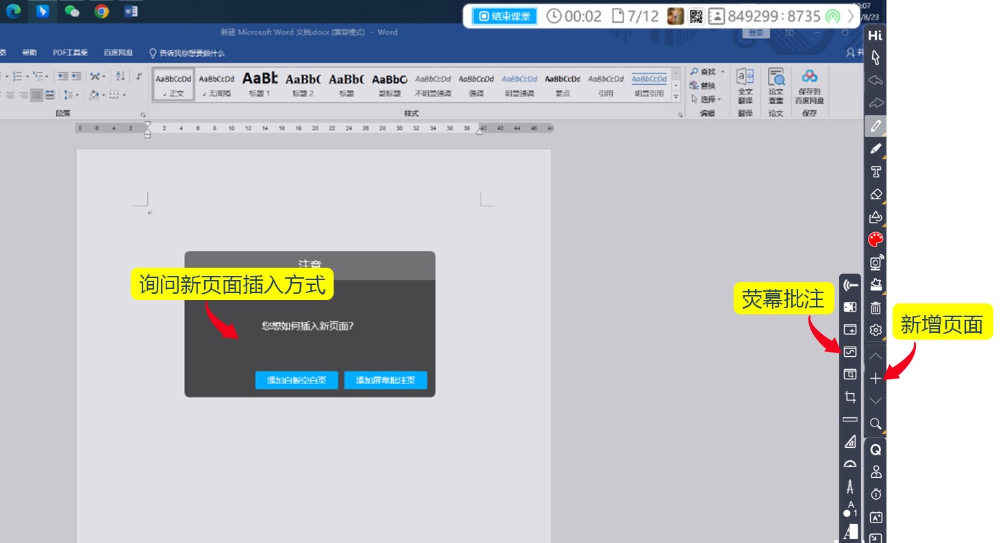Click the Baidu Netdisk save icon
Image resolution: width=1005 pixels, height=543 pixels.
809,77
